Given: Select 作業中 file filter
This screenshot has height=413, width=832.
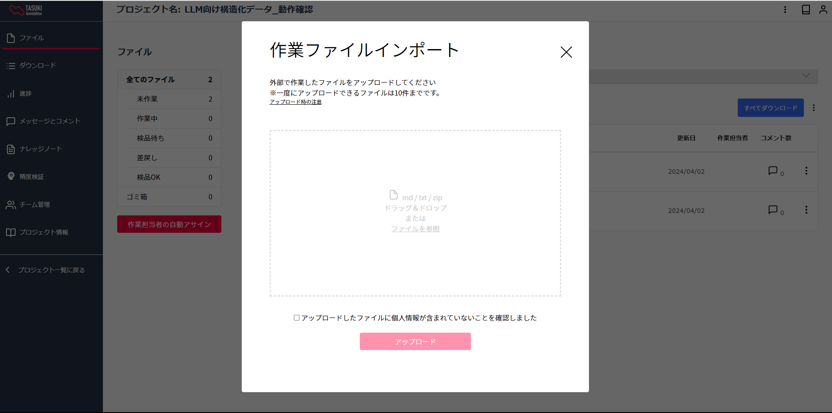Looking at the screenshot, I should (174, 119).
